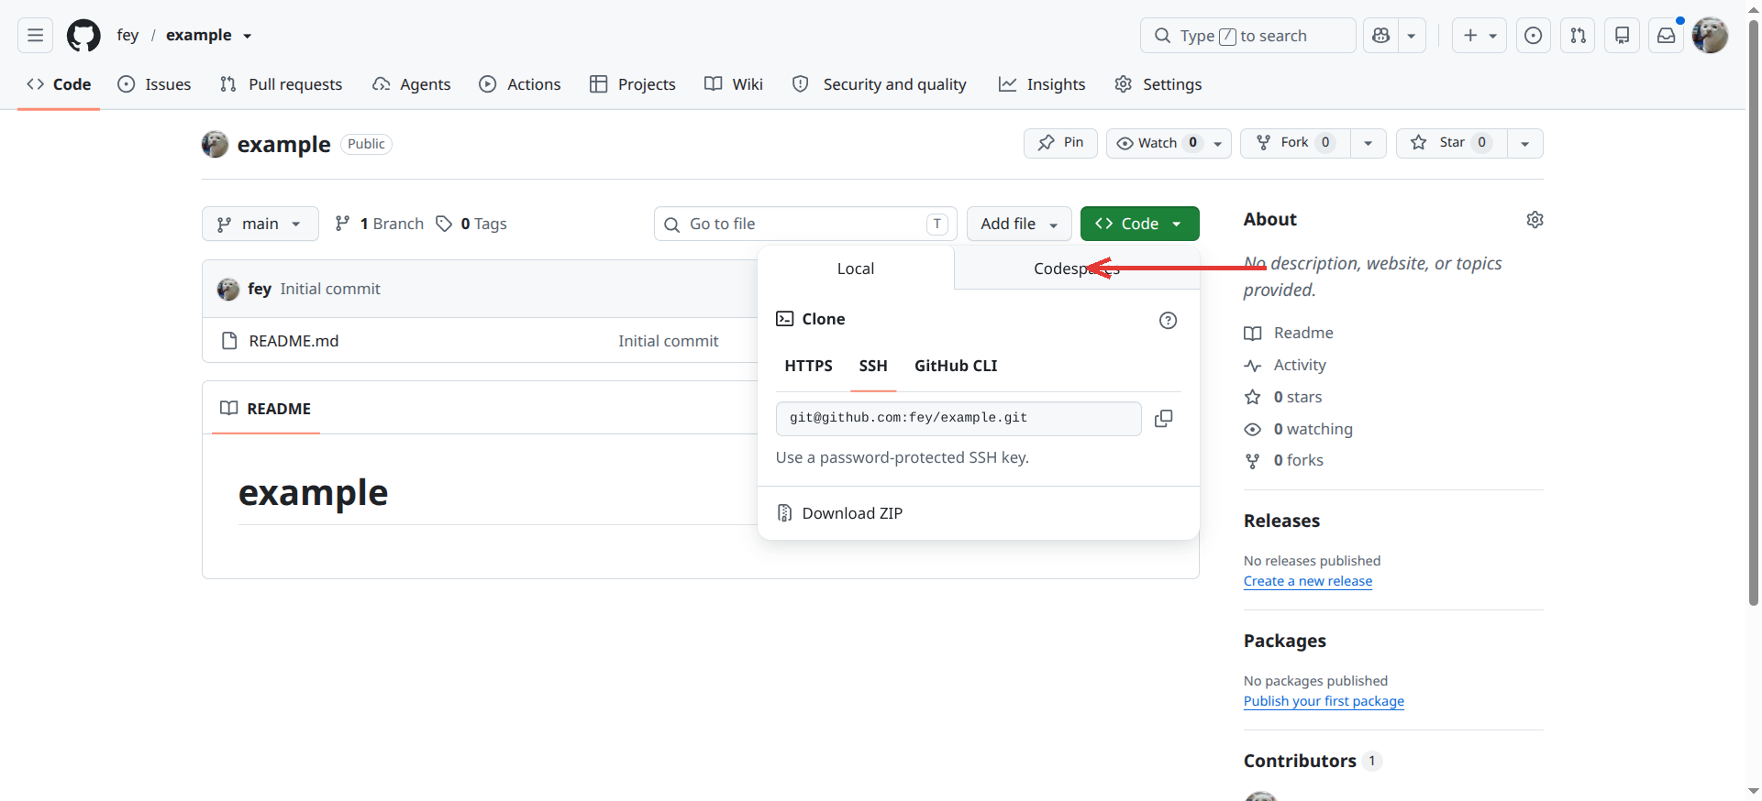This screenshot has width=1762, height=801.
Task: View the 1 Branch link
Action: (x=379, y=224)
